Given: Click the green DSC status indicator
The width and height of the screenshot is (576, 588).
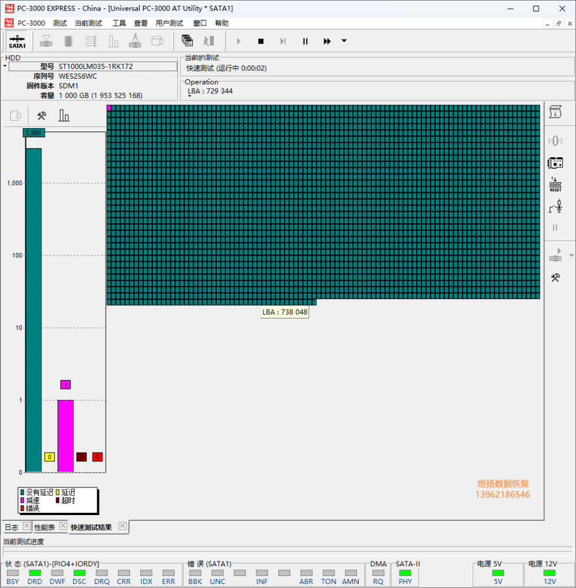Looking at the screenshot, I should (x=79, y=573).
